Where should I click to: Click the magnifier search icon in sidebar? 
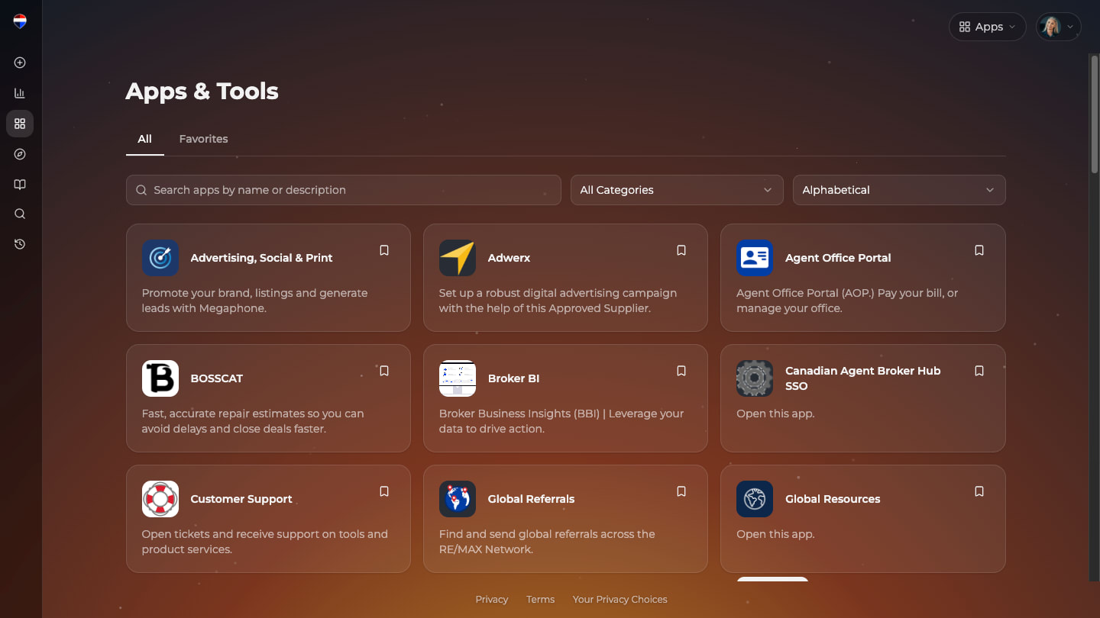[x=20, y=214]
